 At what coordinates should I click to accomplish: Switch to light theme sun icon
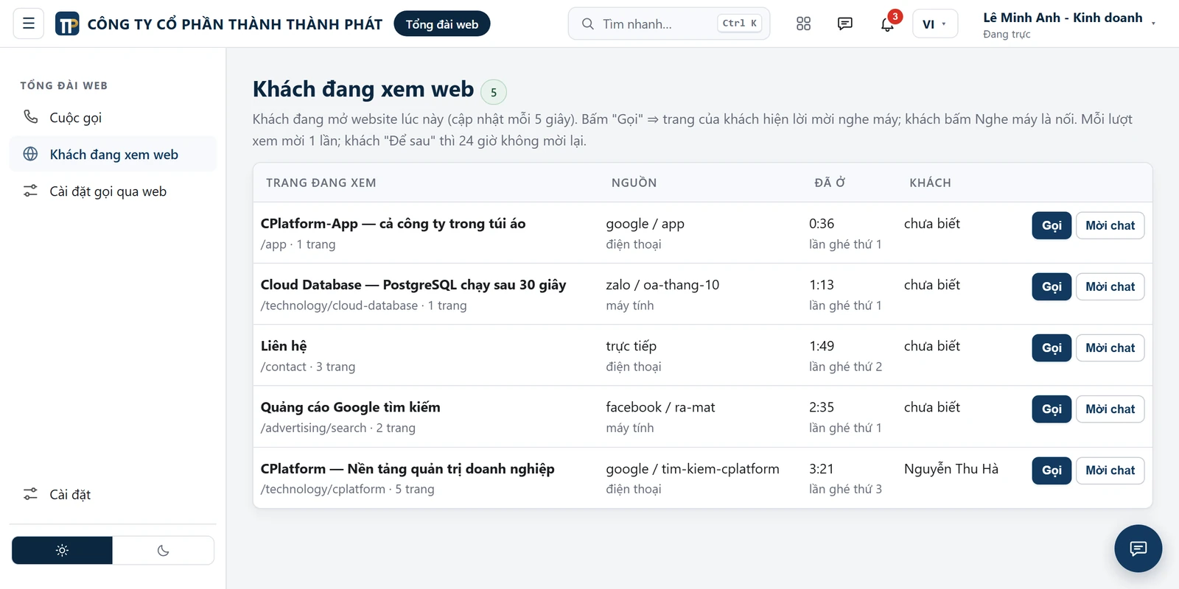point(62,551)
